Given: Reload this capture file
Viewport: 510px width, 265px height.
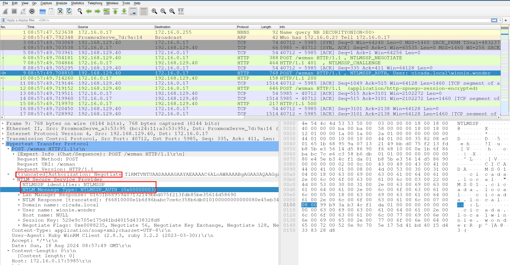Looking at the screenshot, I should [x=69, y=11].
